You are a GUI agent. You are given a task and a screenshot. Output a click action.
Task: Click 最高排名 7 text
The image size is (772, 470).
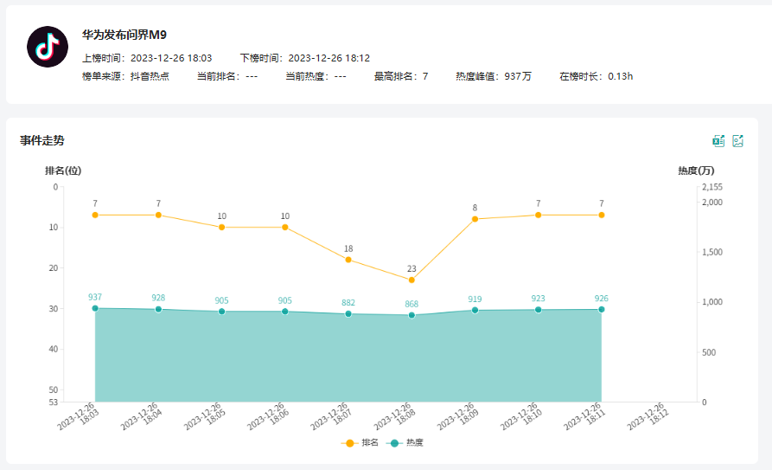coord(401,76)
